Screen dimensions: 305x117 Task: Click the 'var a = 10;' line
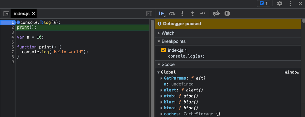pyautogui.click(x=30, y=37)
